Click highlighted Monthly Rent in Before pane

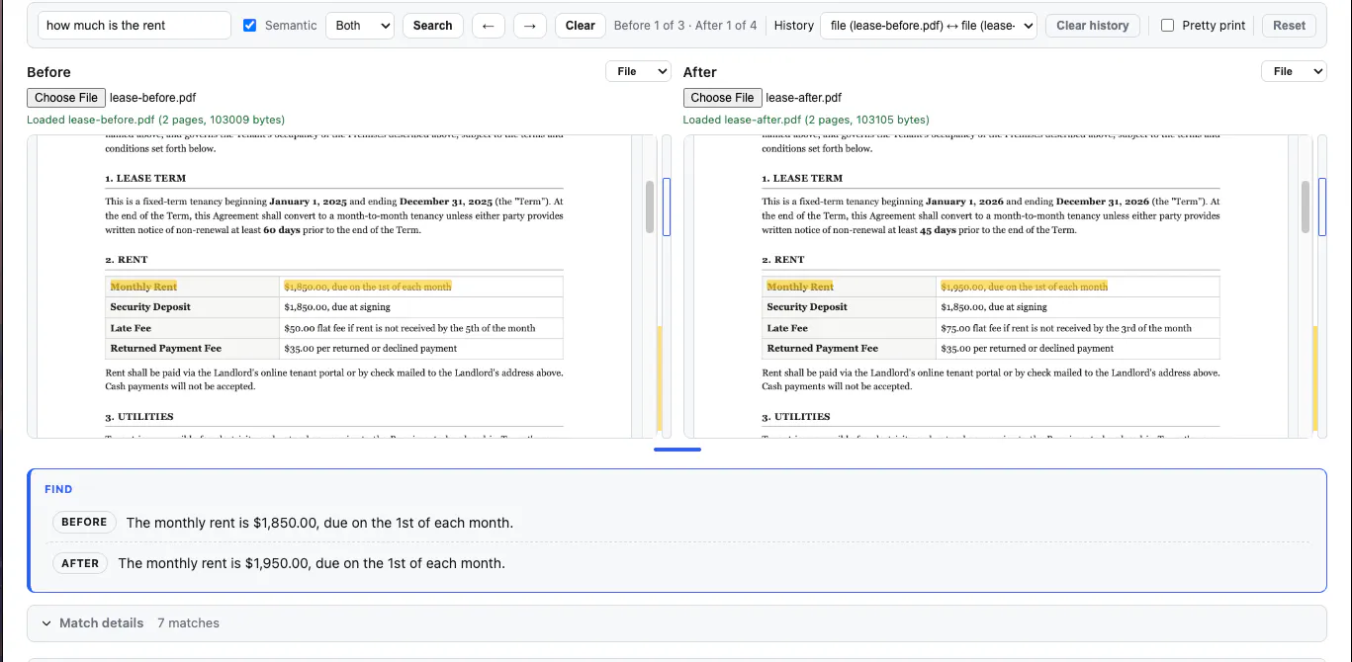tap(143, 287)
